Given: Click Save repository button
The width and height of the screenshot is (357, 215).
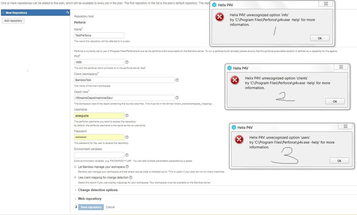Looking at the screenshot, I should point(91,207).
